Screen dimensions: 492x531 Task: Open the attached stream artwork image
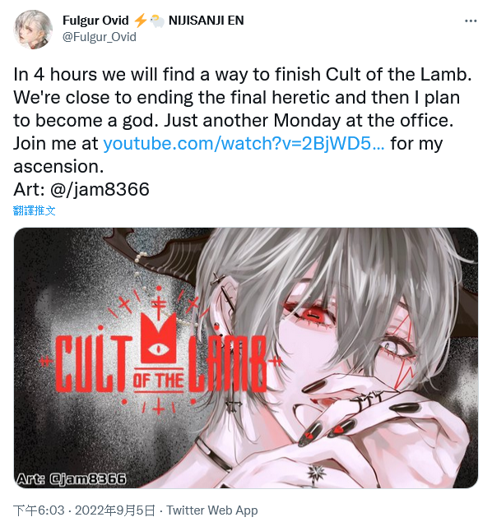coord(246,358)
